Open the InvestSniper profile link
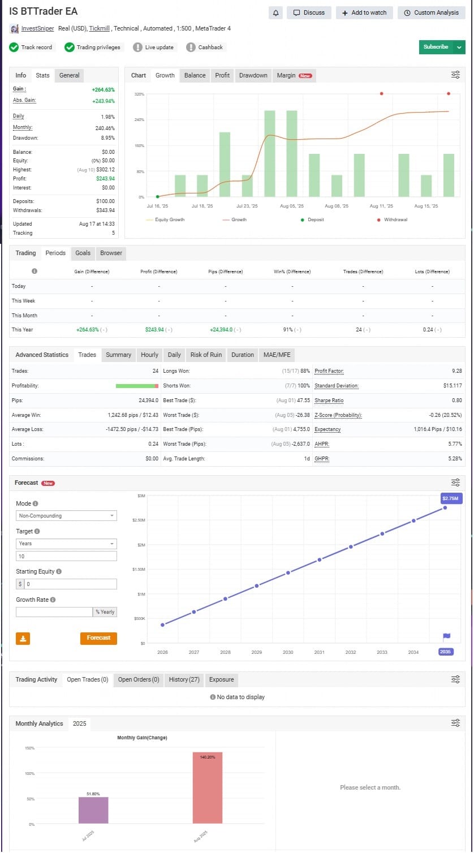This screenshot has height=853, width=474. click(x=37, y=29)
